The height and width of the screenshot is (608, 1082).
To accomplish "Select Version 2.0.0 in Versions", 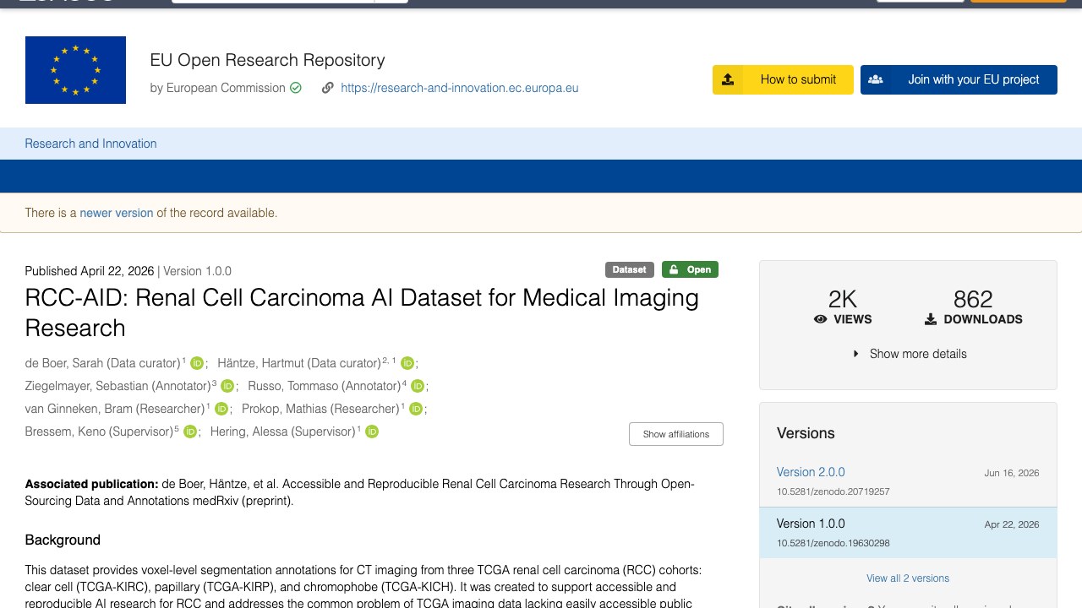I will (x=811, y=472).
